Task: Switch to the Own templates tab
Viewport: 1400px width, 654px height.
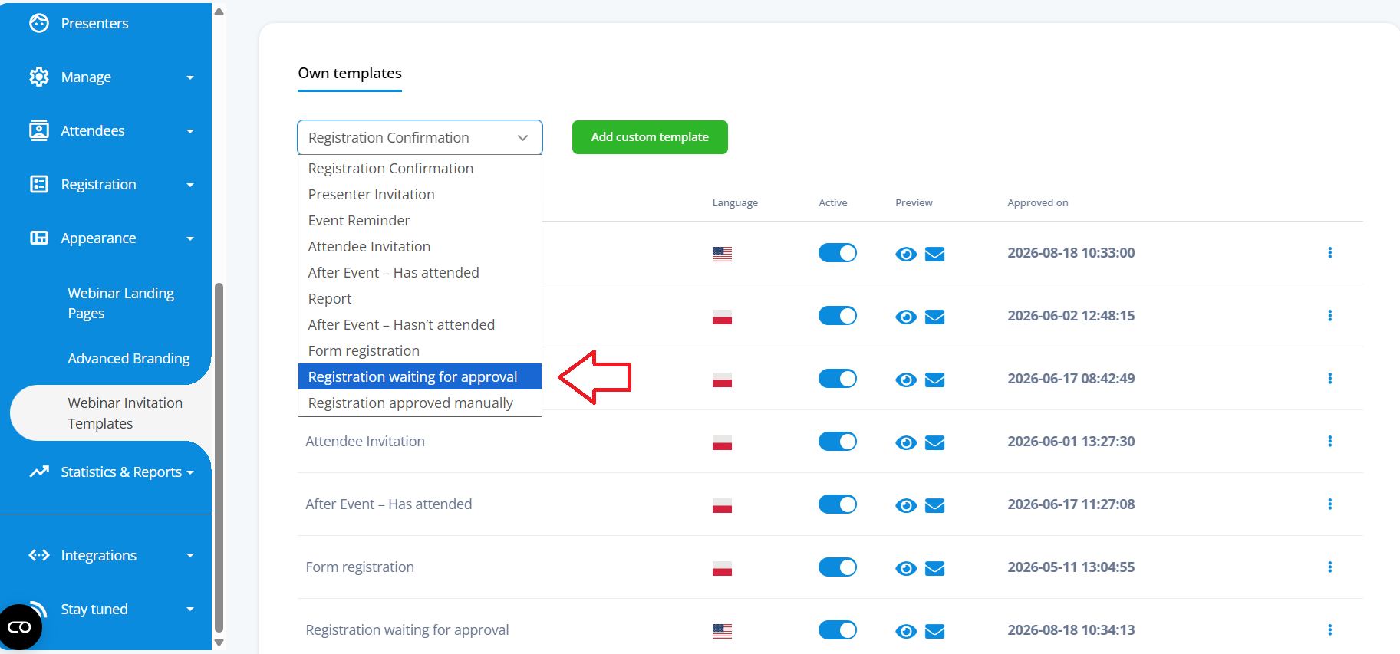Action: pos(350,74)
